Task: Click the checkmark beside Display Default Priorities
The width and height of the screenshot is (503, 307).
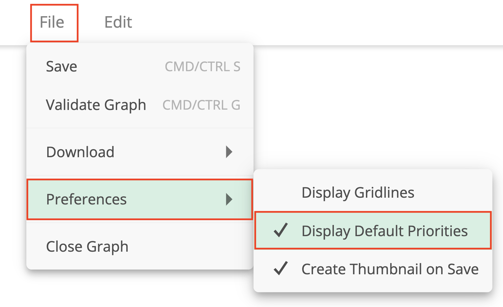Action: tap(281, 230)
